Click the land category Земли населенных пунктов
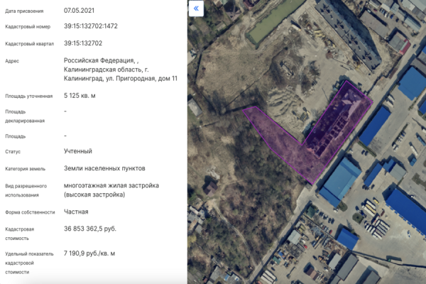 click(104, 168)
